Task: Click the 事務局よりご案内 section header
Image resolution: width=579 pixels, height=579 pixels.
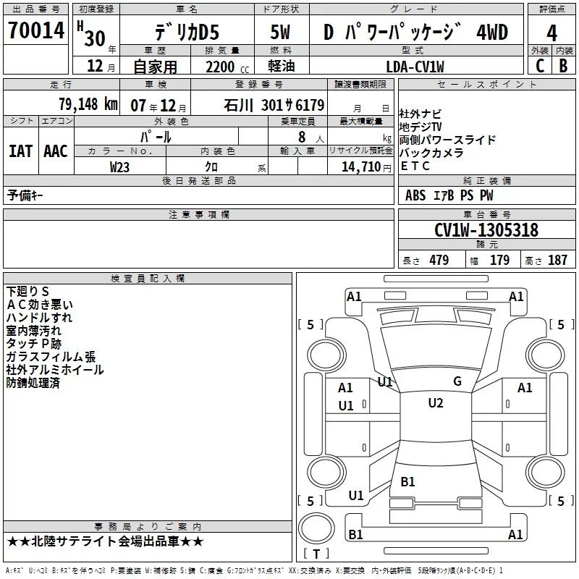Action: point(148,527)
